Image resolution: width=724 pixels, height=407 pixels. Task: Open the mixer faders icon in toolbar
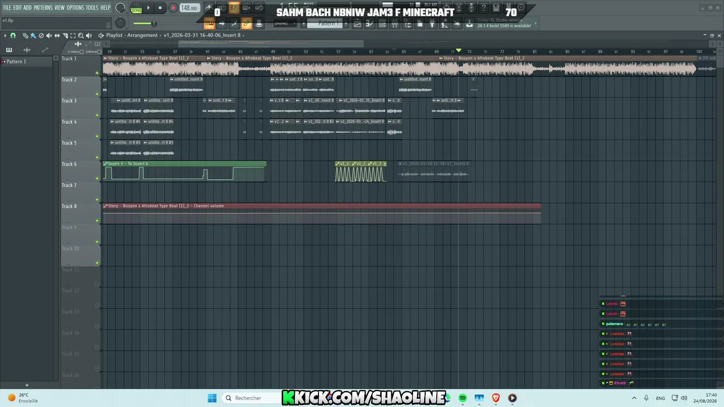point(395,24)
